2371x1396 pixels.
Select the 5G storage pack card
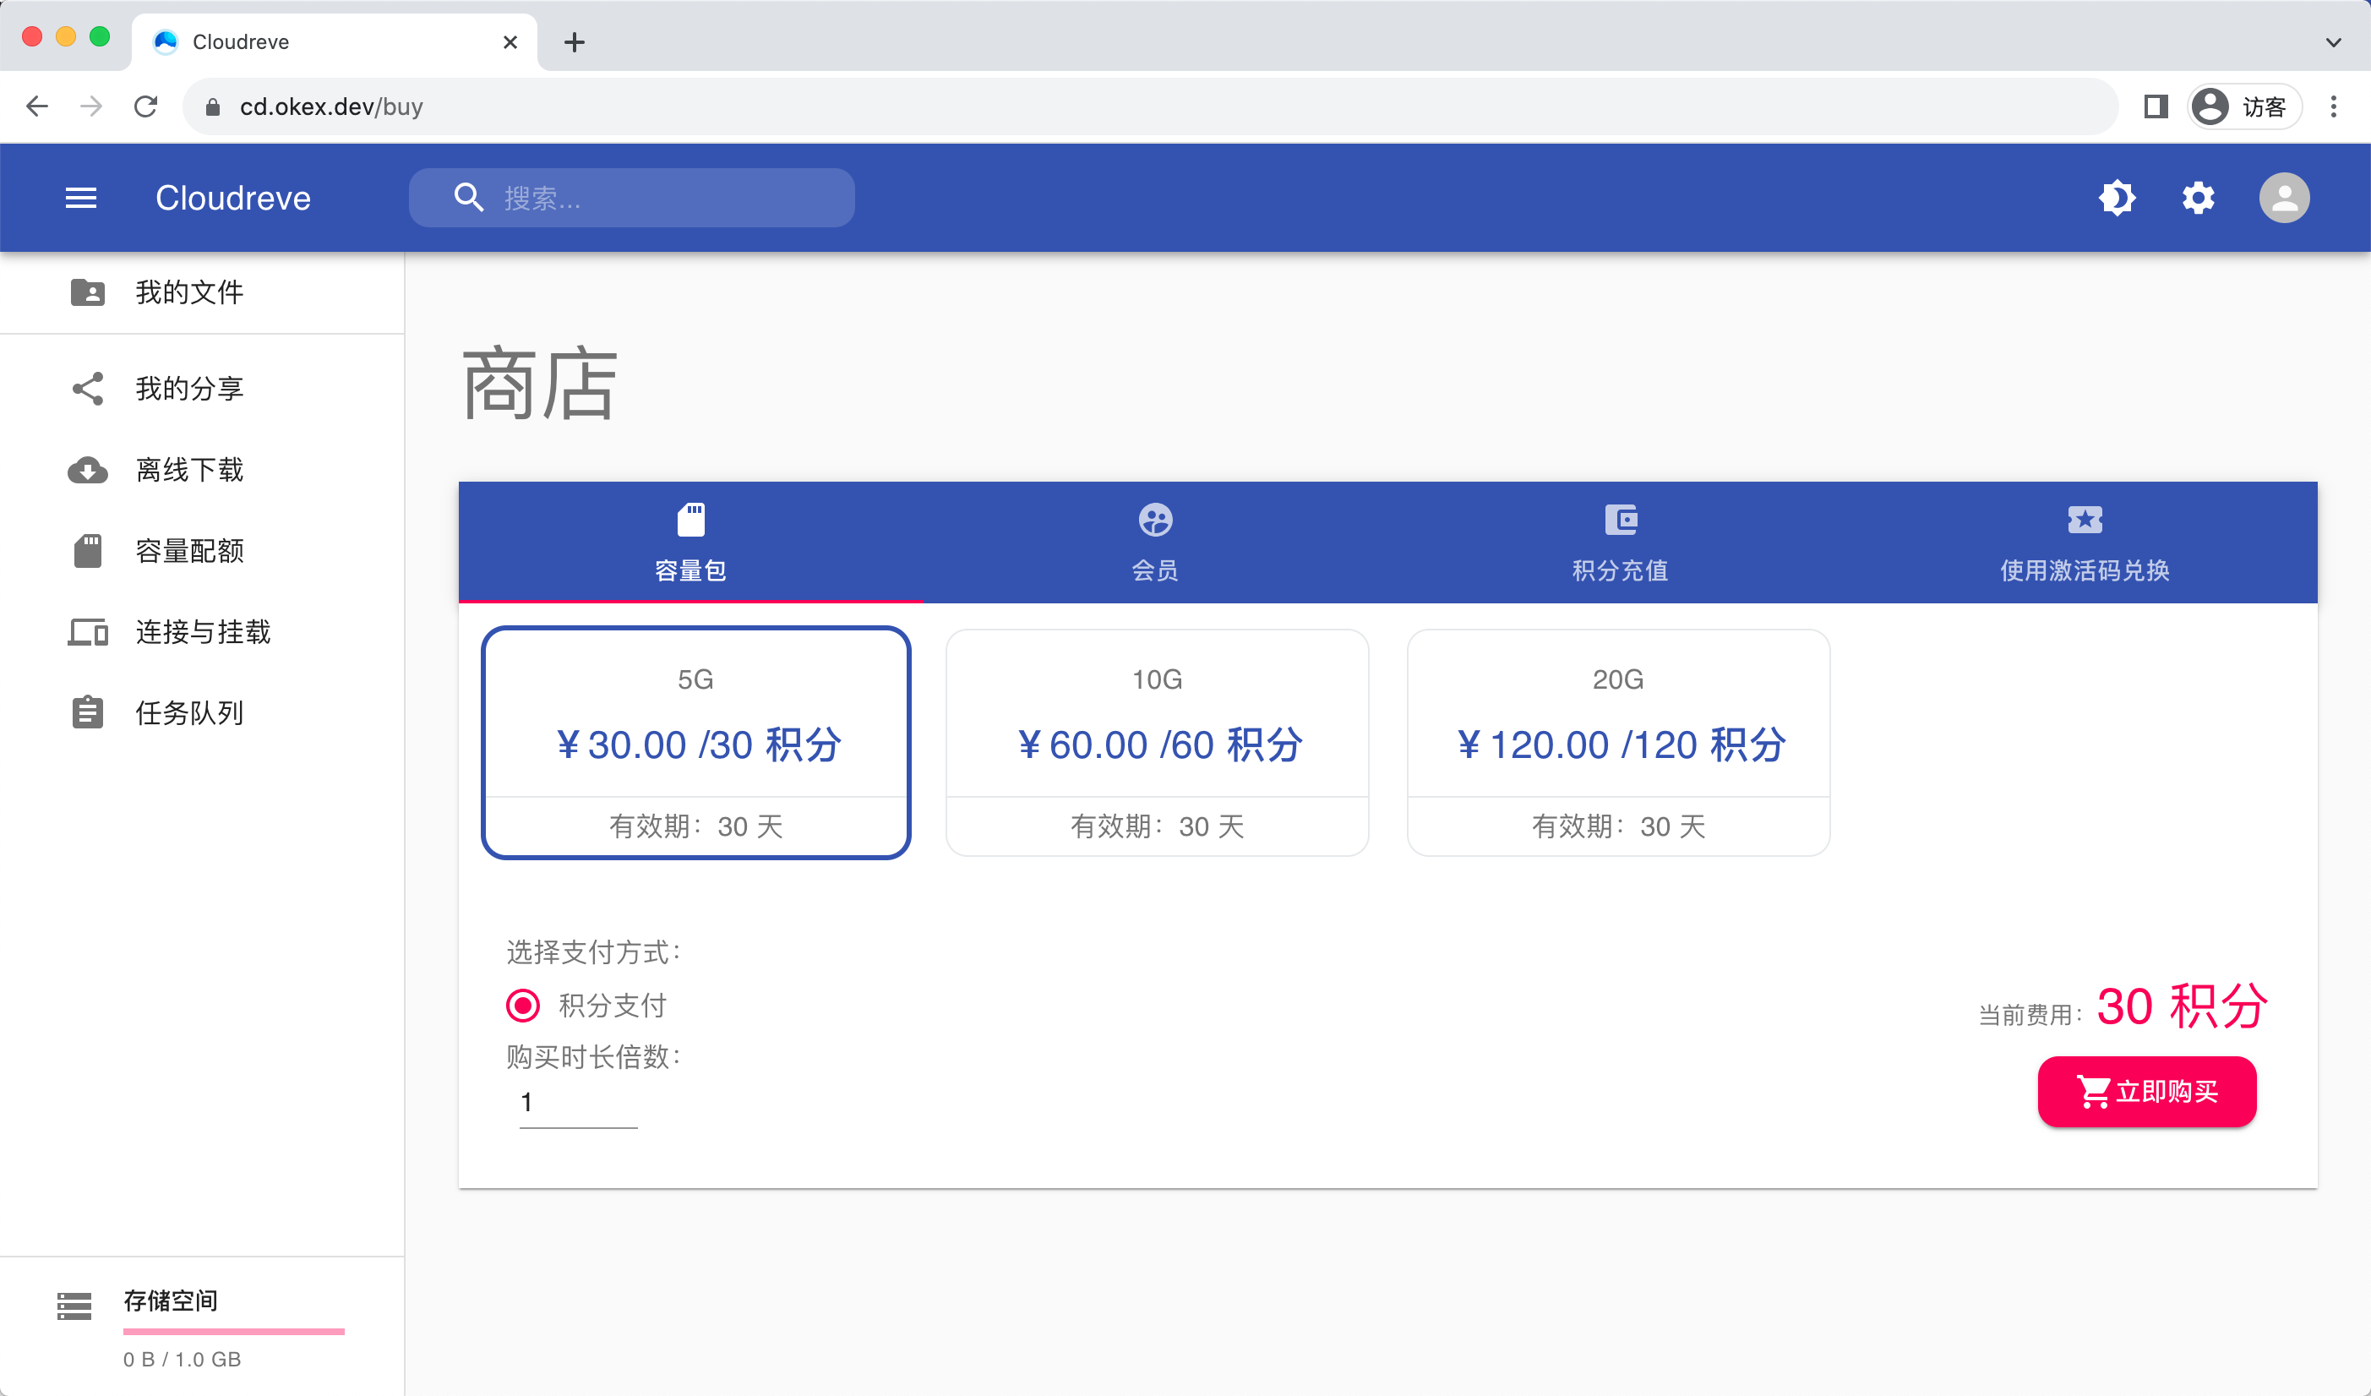[696, 743]
